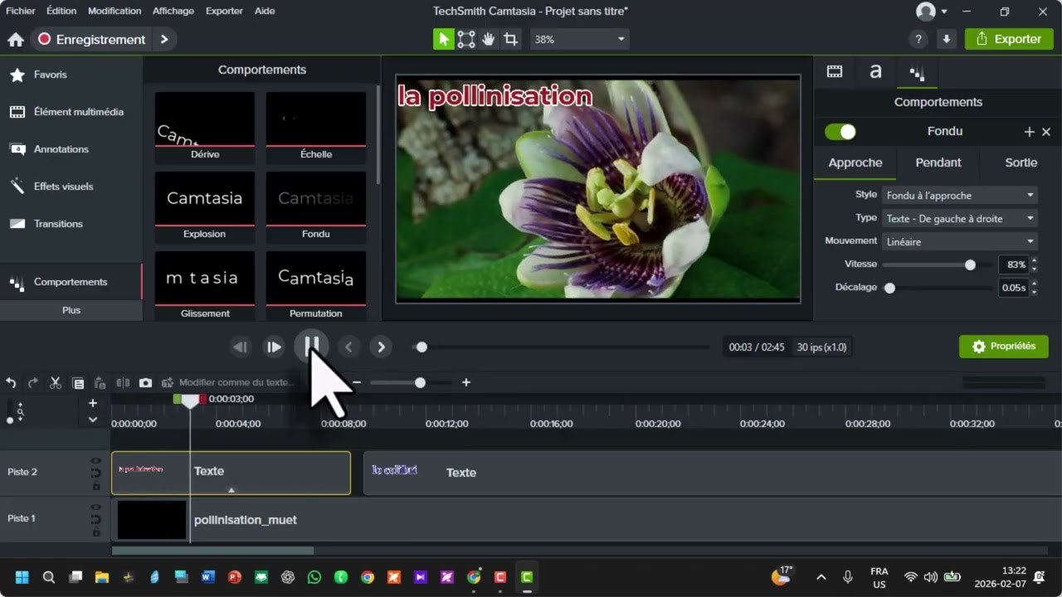This screenshot has height=597, width=1062.
Task: Add a new track with the plus icon
Action: 93,403
